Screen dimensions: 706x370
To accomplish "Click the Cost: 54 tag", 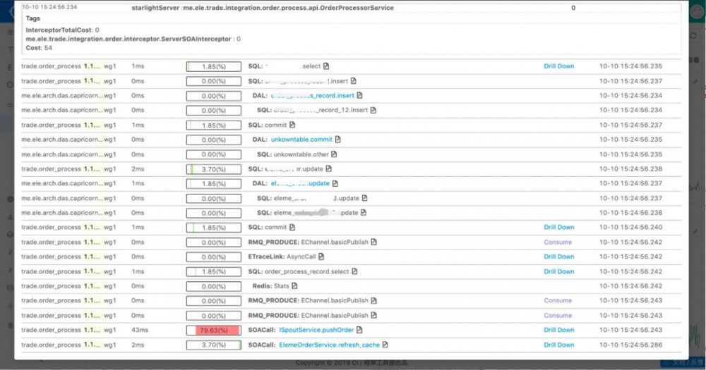I will [39, 48].
